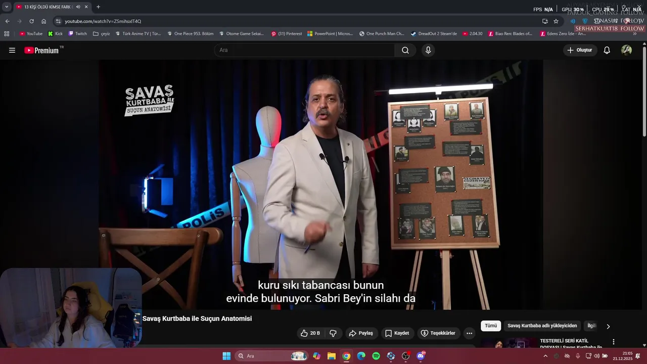The height and width of the screenshot is (364, 647).
Task: Click the Teşekkürler thanks button
Action: [438, 333]
